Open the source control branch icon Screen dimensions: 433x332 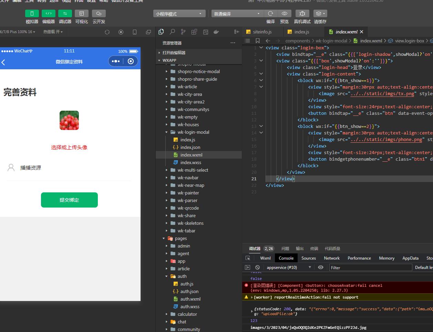pos(183,32)
